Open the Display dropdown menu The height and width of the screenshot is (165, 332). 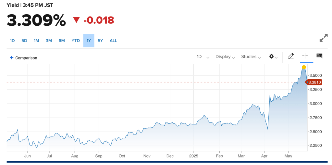tap(225, 57)
